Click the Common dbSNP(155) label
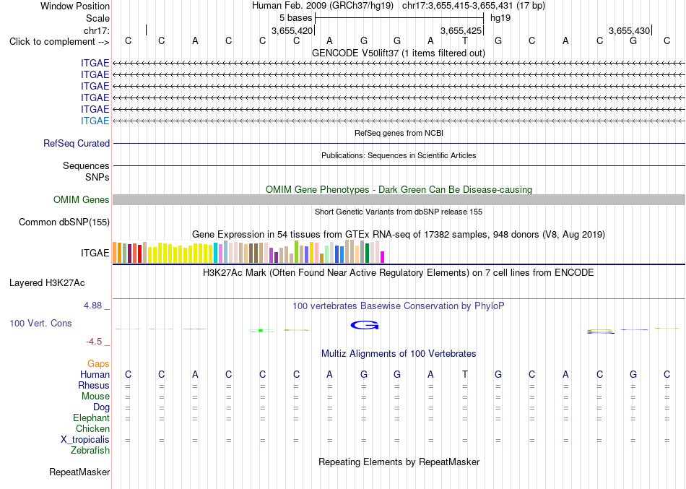This screenshot has width=686, height=489. point(64,222)
